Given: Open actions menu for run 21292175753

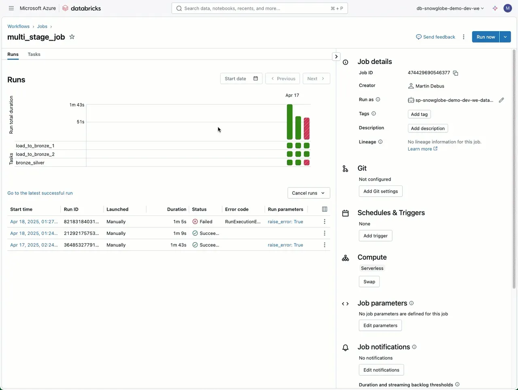Looking at the screenshot, I should 325,233.
